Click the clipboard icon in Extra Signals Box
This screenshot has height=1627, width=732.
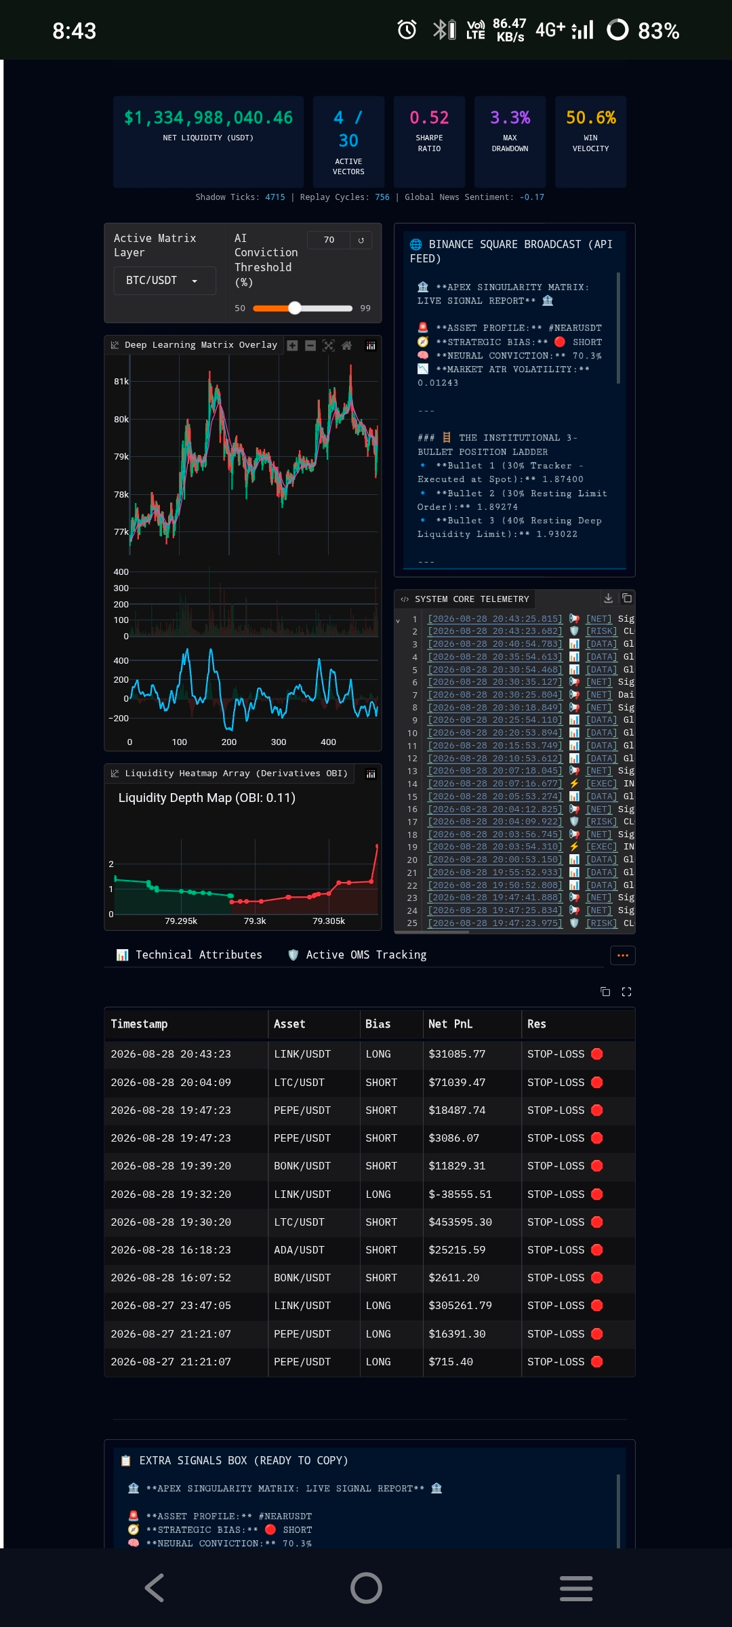125,1461
